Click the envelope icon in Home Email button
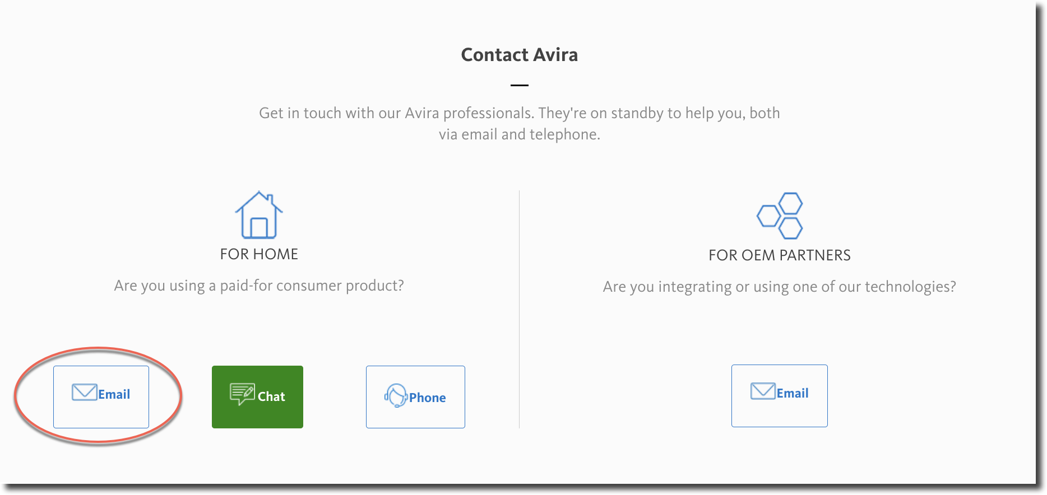Viewport: 1047px width, 495px height. [x=85, y=392]
